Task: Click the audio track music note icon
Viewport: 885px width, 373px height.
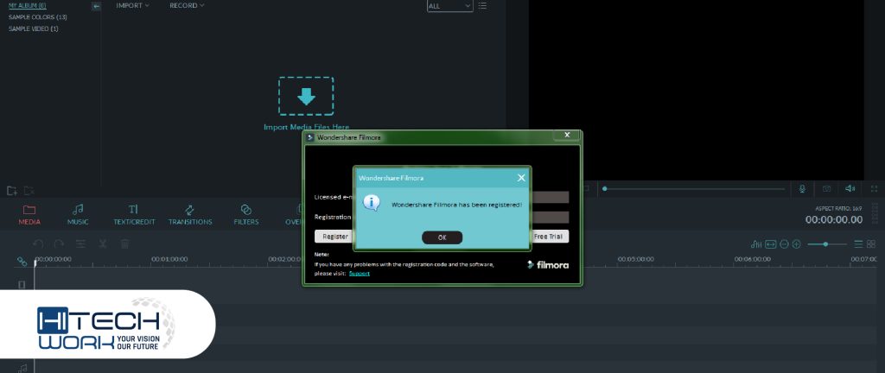Action: pos(22,368)
